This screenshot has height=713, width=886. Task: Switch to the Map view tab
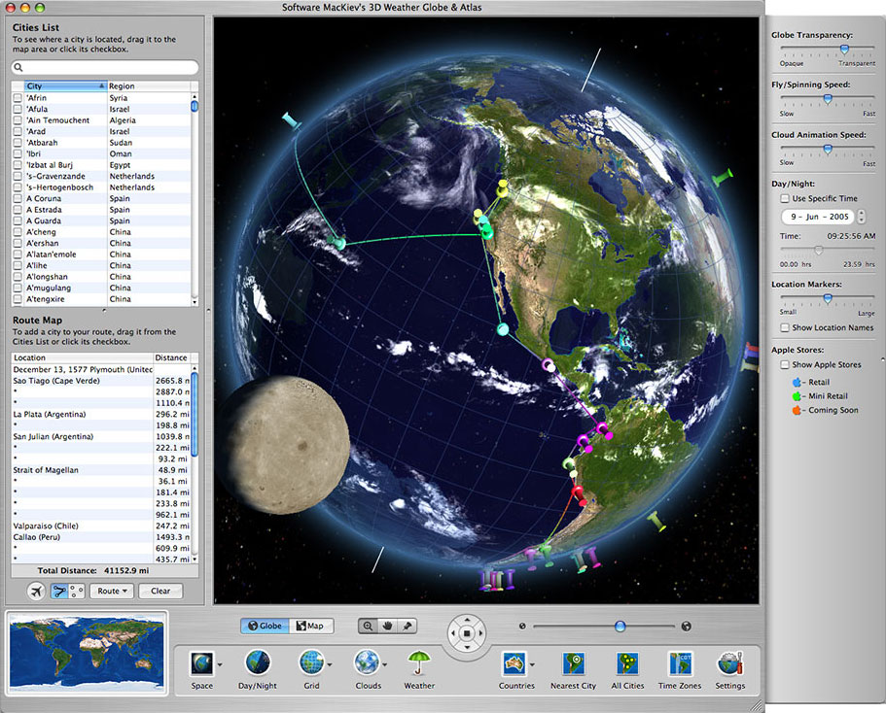[311, 627]
